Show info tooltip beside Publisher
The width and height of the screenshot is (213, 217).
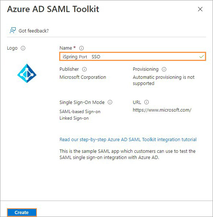tap(84, 69)
